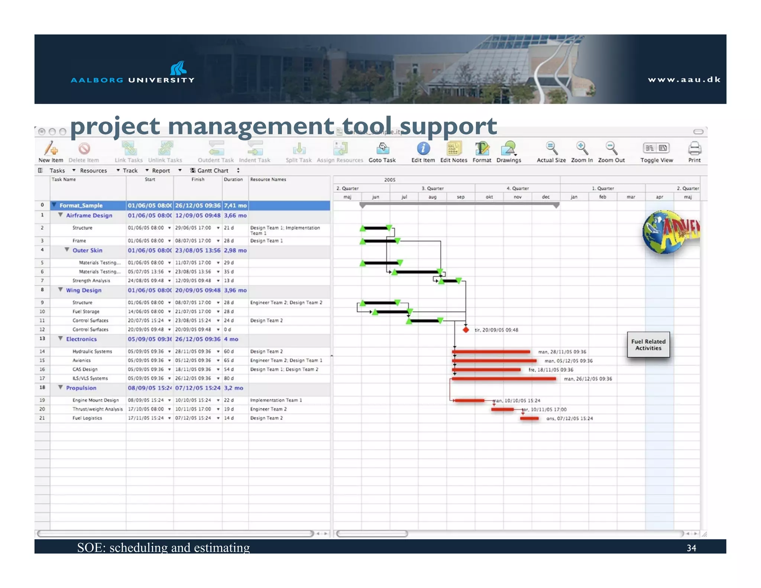This screenshot has width=761, height=588.
Task: Open the Track menu
Action: pos(130,170)
